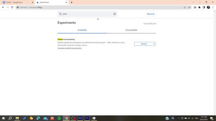The width and height of the screenshot is (216, 121).
Task: Open Adobe Premiere Pro from the taskbar
Action: (x=87, y=118)
